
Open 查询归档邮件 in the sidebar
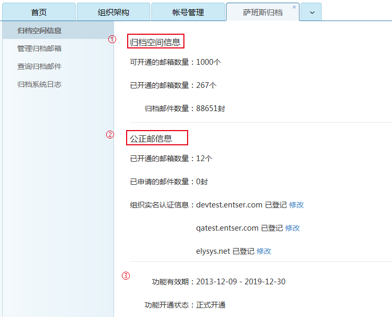click(39, 66)
